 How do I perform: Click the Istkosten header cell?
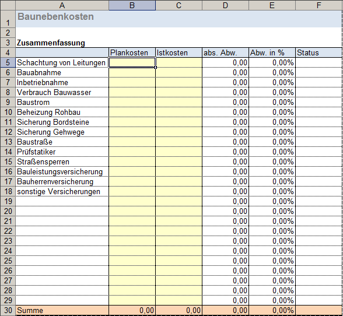(178, 52)
